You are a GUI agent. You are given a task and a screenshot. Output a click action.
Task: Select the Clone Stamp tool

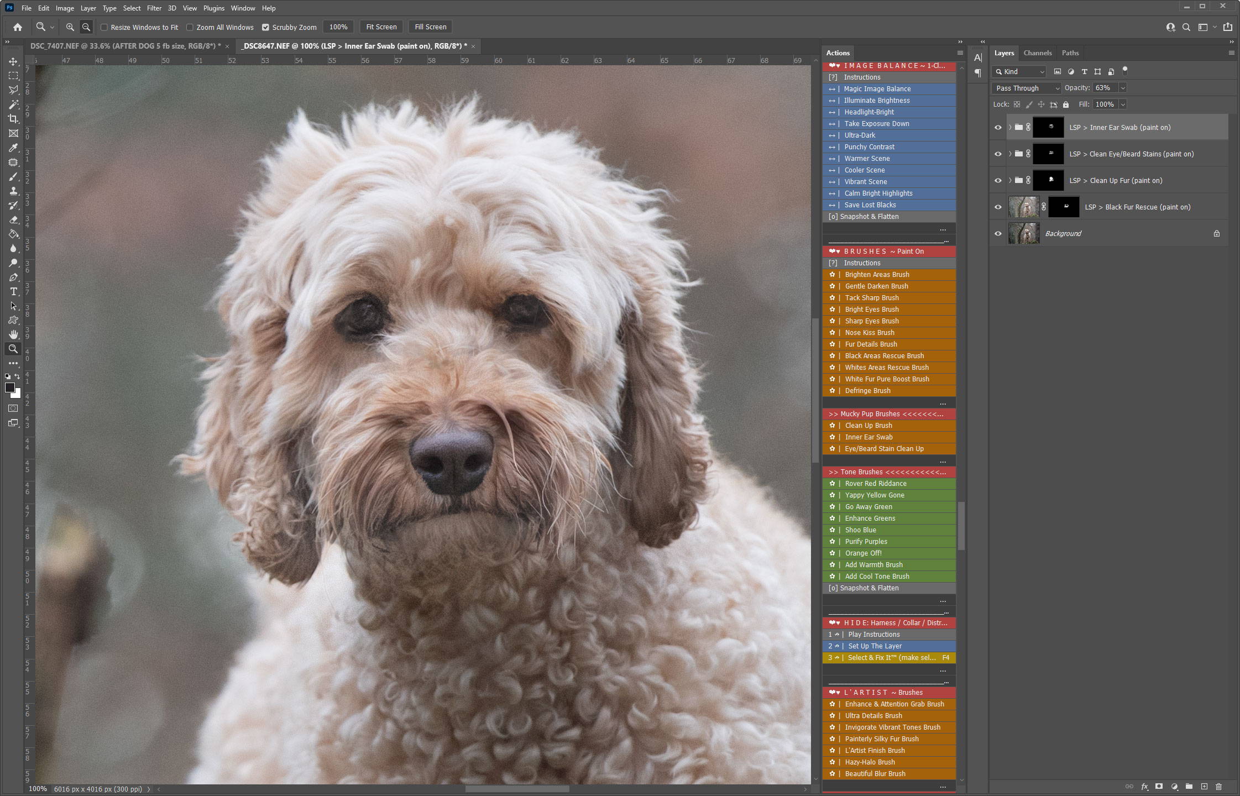click(13, 191)
